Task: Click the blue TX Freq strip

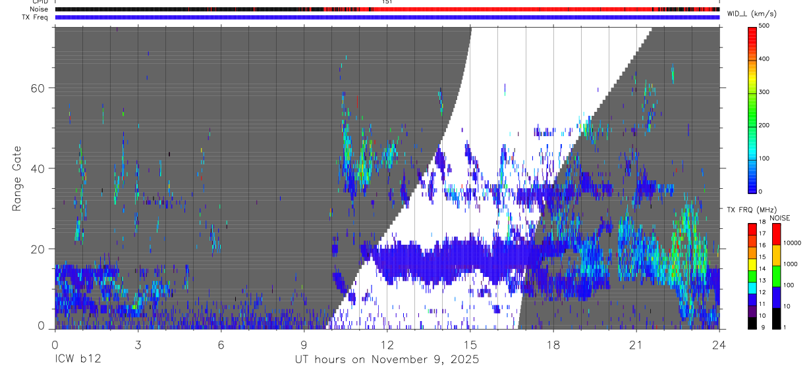Action: [x=387, y=17]
